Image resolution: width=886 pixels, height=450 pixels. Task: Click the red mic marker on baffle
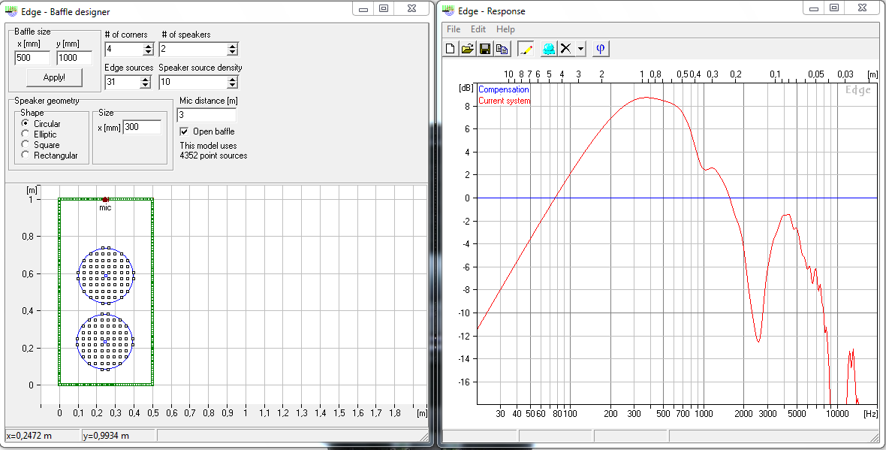(106, 199)
